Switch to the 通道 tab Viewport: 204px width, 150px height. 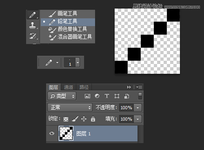[x=69, y=87]
